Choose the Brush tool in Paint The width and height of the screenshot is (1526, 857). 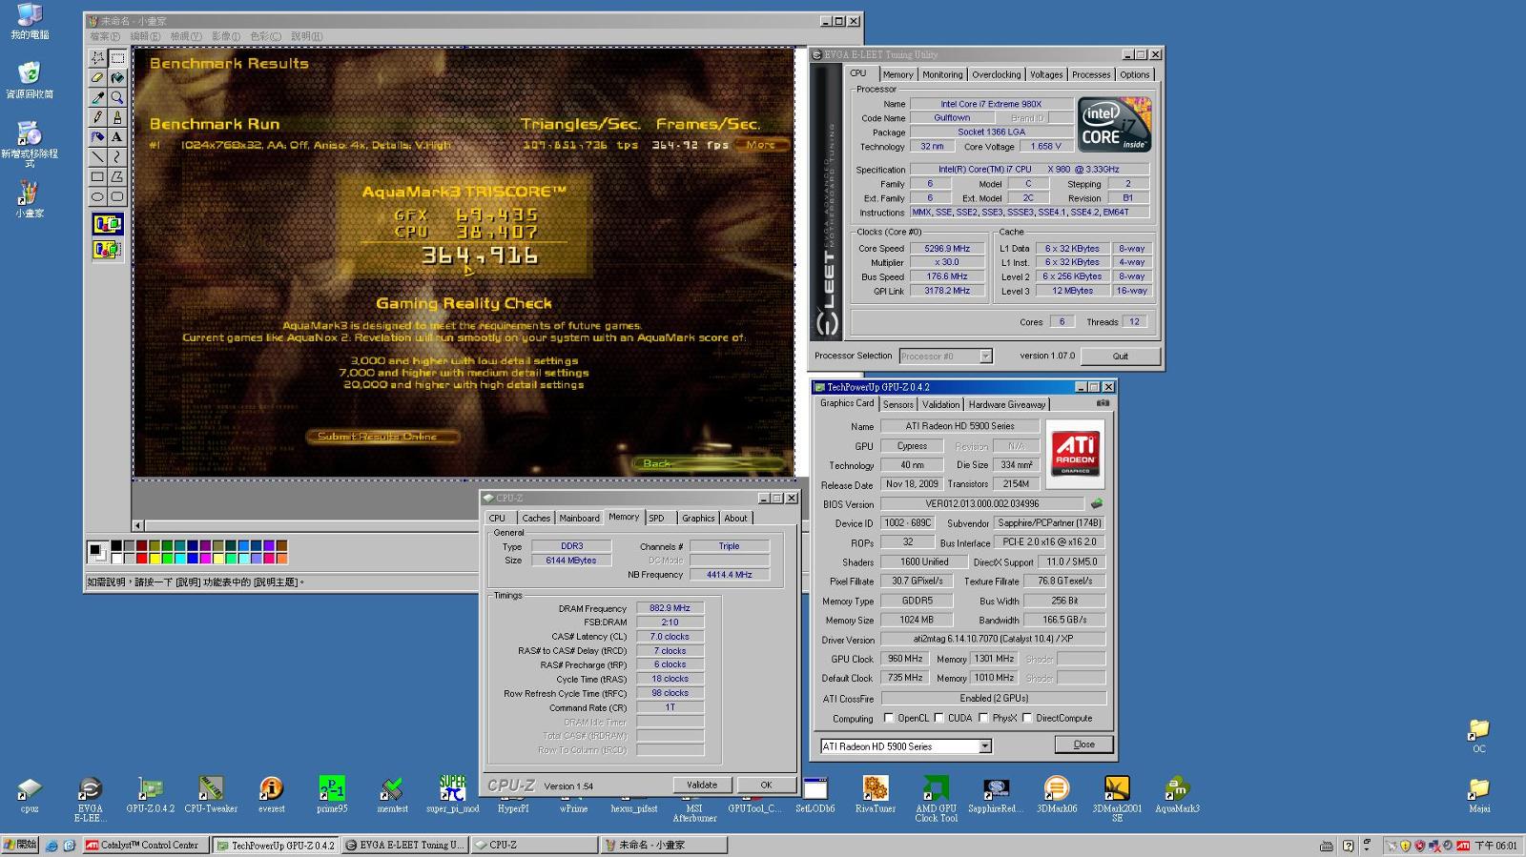117,116
